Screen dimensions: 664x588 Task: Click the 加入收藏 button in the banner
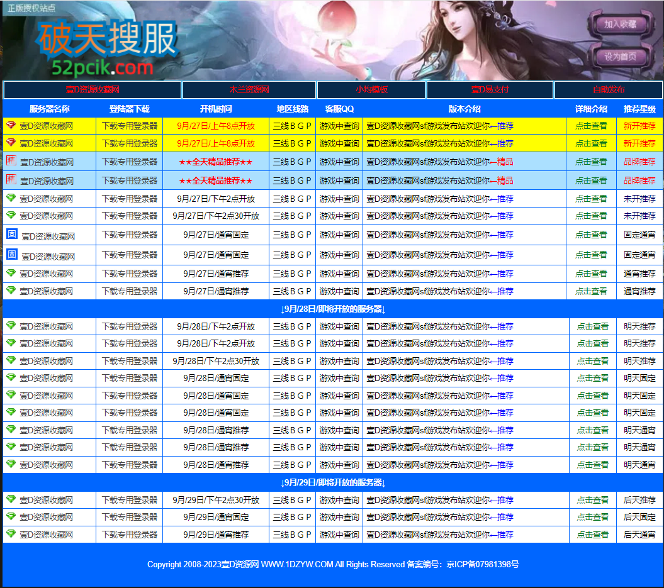(x=620, y=24)
